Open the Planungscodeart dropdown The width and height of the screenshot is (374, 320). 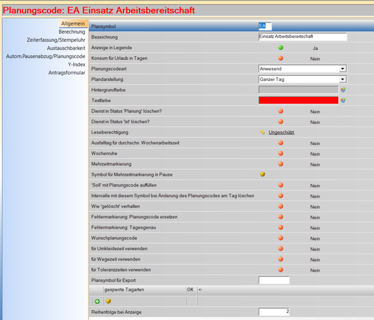coord(343,69)
